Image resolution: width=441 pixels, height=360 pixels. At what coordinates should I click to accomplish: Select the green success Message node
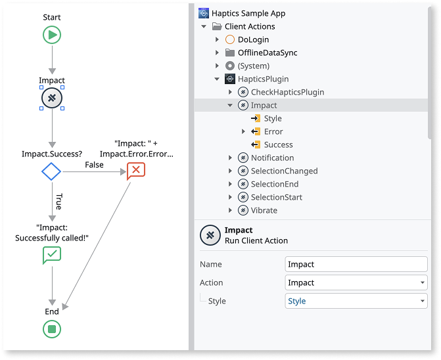tap(52, 255)
